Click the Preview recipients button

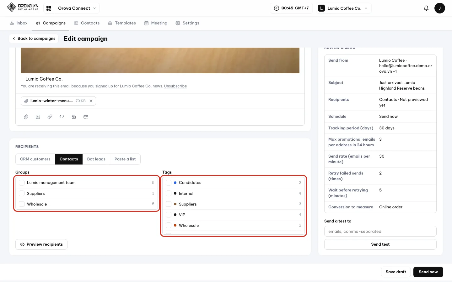point(41,244)
